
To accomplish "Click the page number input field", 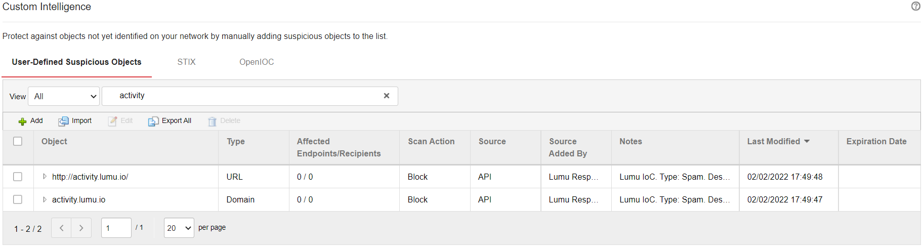I will pyautogui.click(x=116, y=228).
